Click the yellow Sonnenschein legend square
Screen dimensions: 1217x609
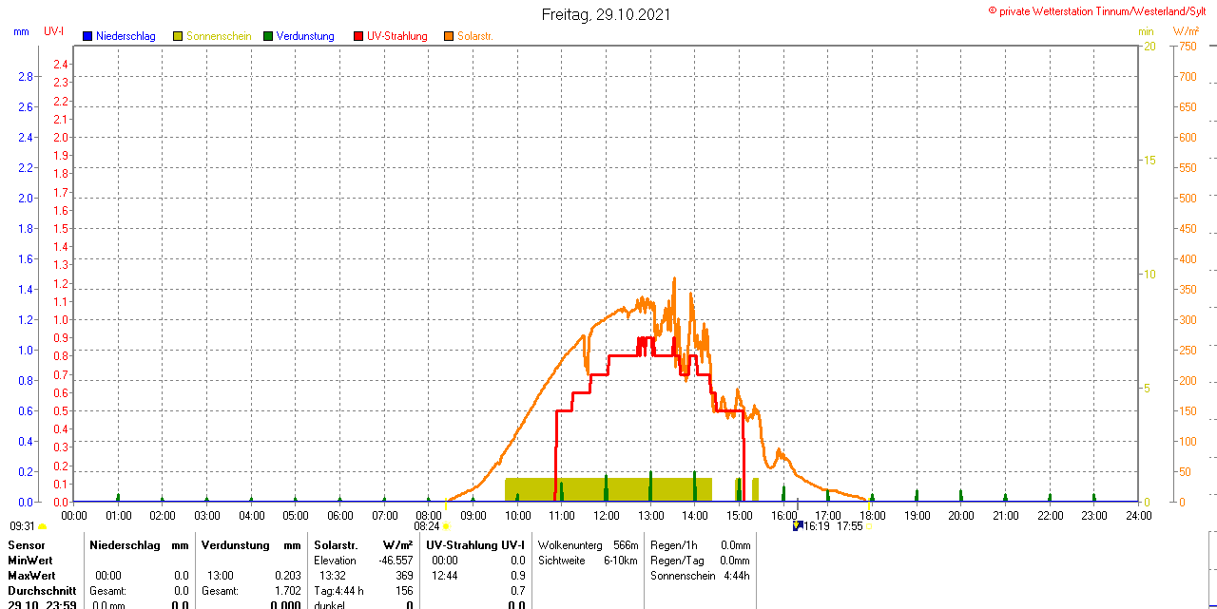click(x=178, y=37)
